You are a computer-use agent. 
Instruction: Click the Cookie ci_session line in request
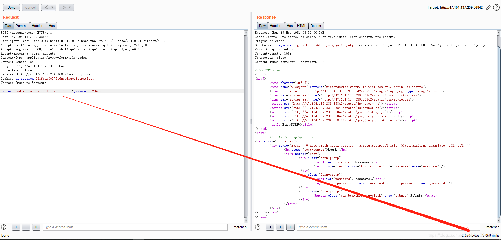(x=47, y=79)
